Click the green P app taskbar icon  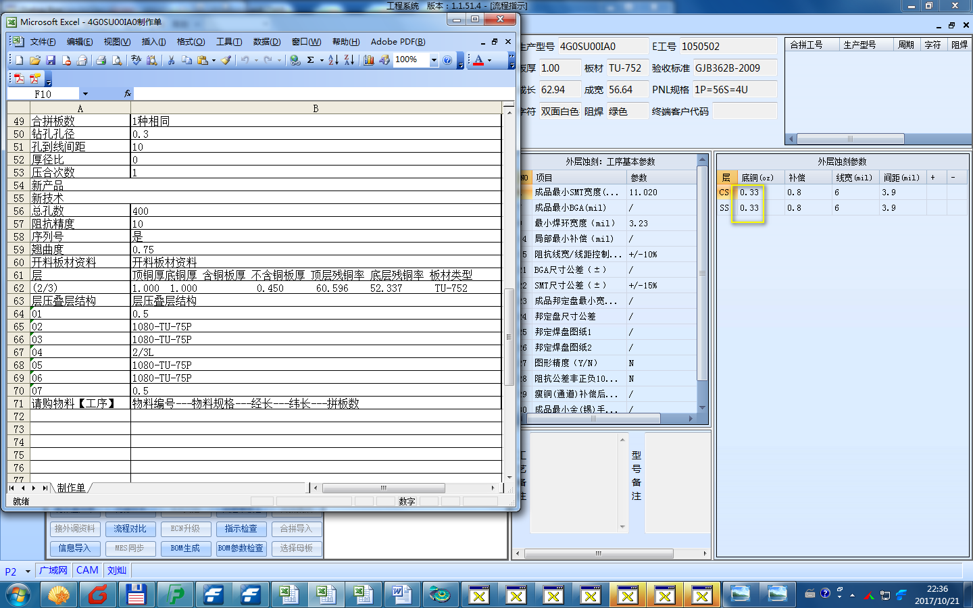click(176, 595)
